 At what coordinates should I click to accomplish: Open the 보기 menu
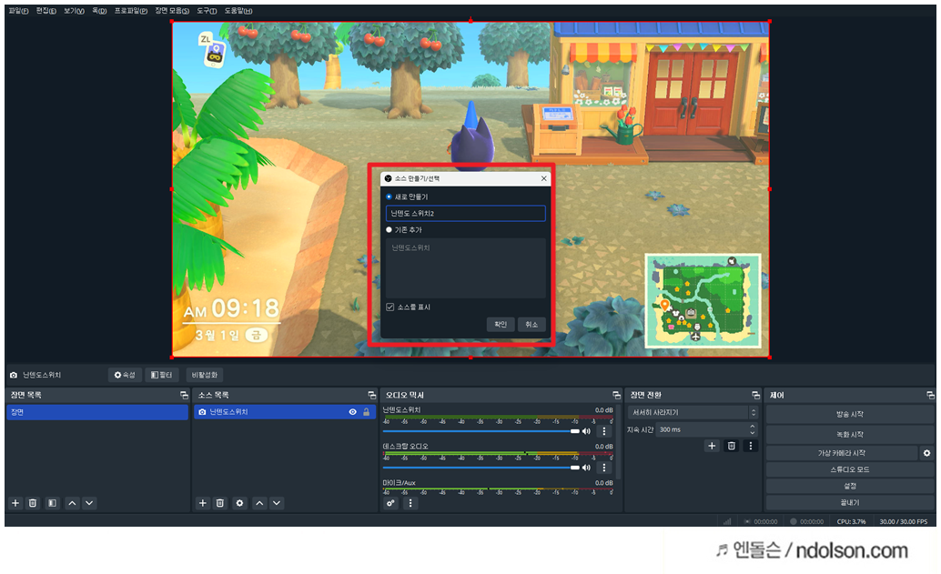point(74,11)
